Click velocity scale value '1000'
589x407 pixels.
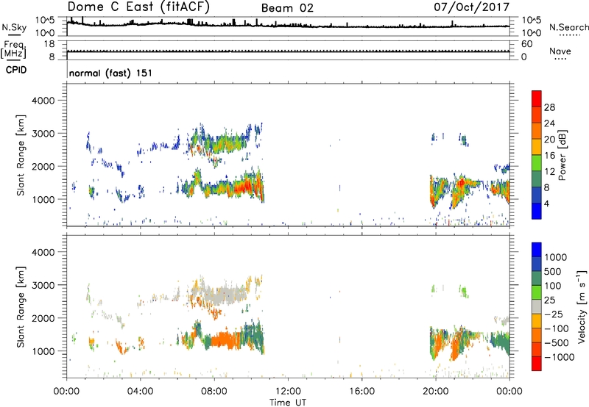click(x=555, y=257)
